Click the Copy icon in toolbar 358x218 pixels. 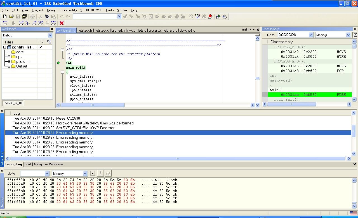pos(47,17)
